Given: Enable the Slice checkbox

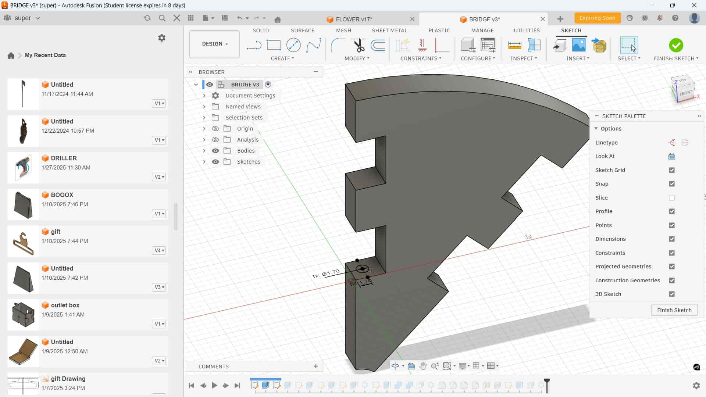Looking at the screenshot, I should pos(672,198).
